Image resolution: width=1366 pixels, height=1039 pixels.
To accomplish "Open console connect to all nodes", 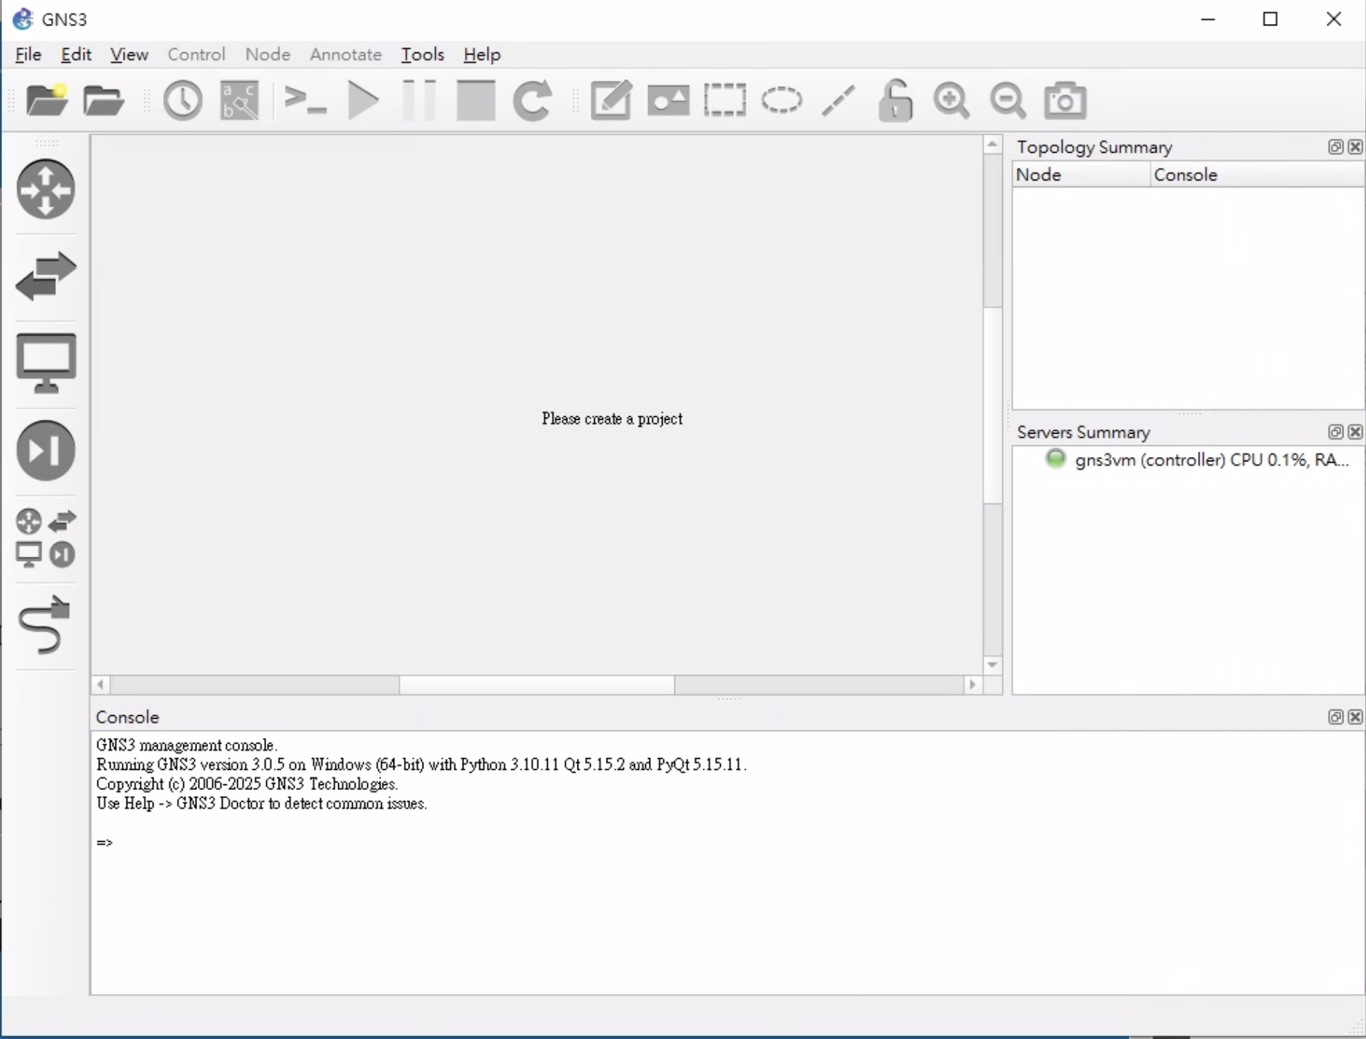I will [305, 100].
